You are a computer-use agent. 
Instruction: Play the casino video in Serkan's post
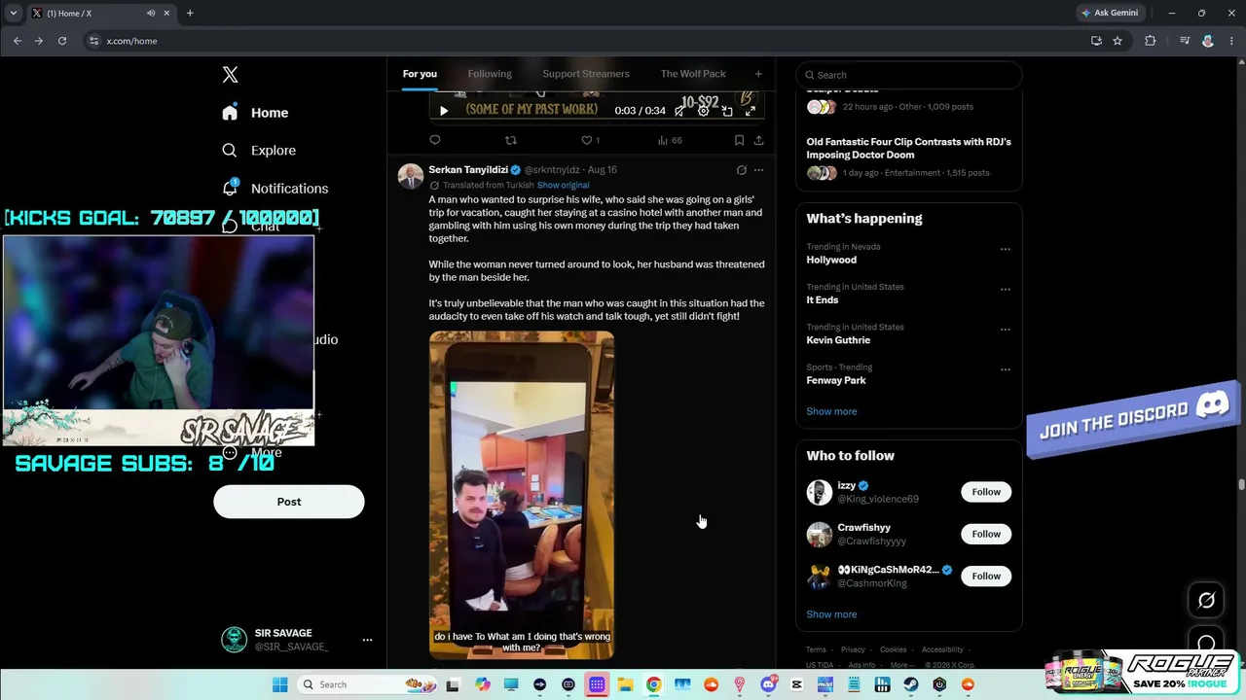click(522, 495)
